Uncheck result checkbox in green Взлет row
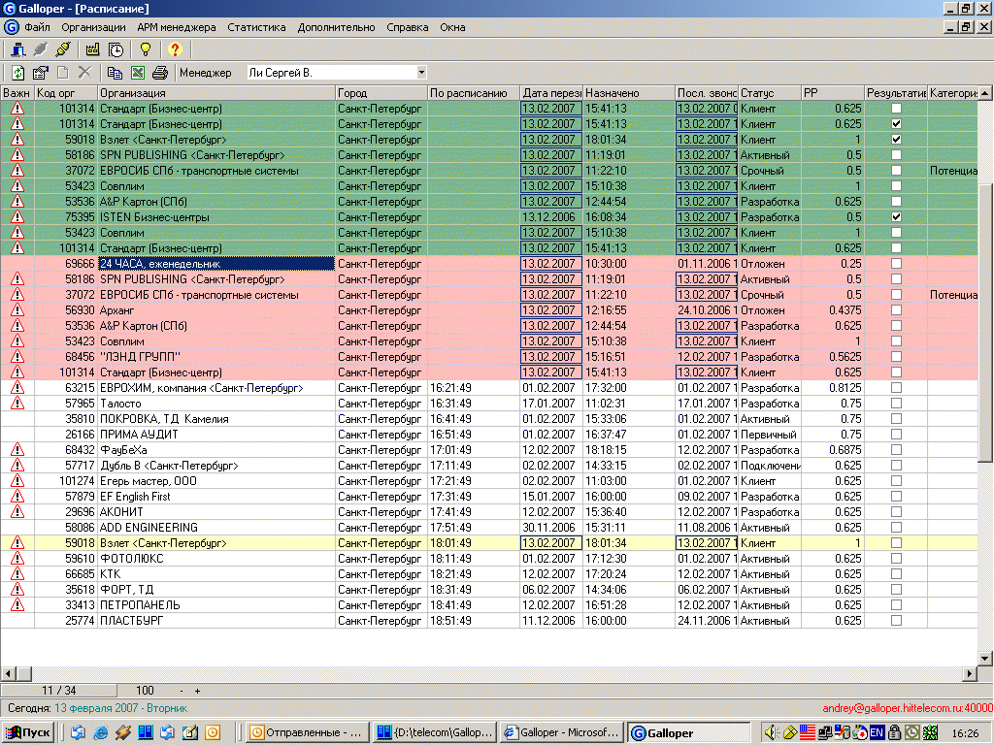This screenshot has height=745, width=994. 896,140
